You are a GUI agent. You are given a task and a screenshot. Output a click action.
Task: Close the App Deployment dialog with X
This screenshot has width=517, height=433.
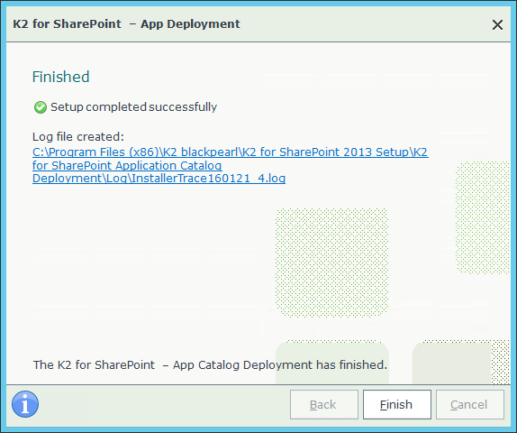point(497,24)
